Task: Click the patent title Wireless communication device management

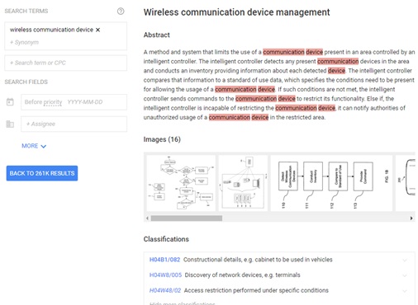Action: (236, 12)
